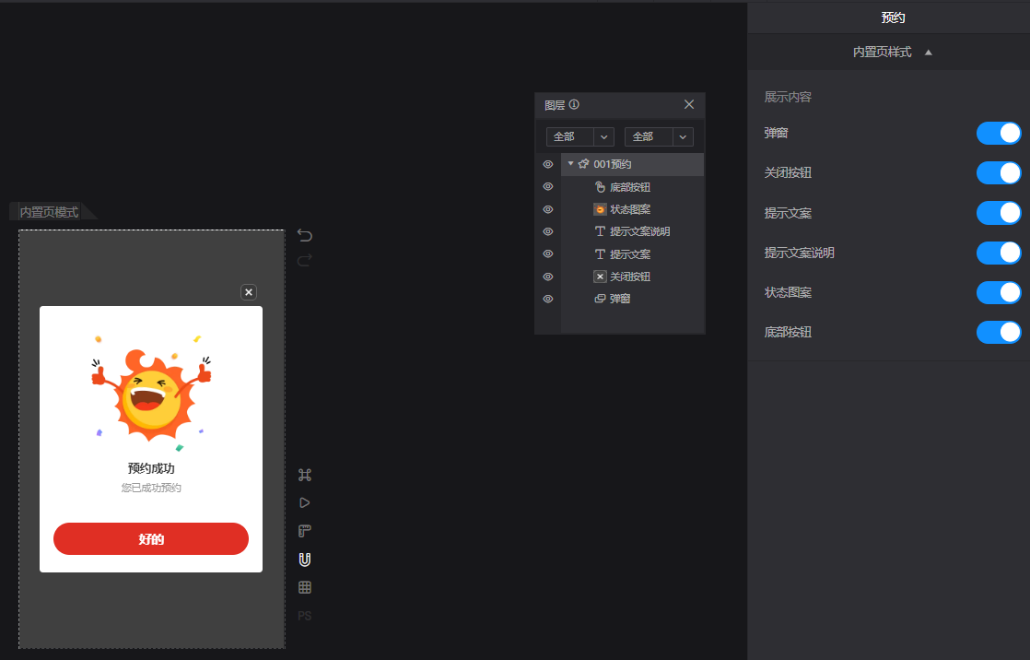The height and width of the screenshot is (660, 1030).
Task: Click the 预约 panel header
Action: pos(893,18)
